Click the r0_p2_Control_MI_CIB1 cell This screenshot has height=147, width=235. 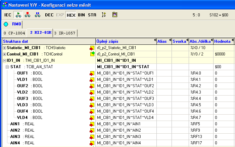tap(126, 54)
